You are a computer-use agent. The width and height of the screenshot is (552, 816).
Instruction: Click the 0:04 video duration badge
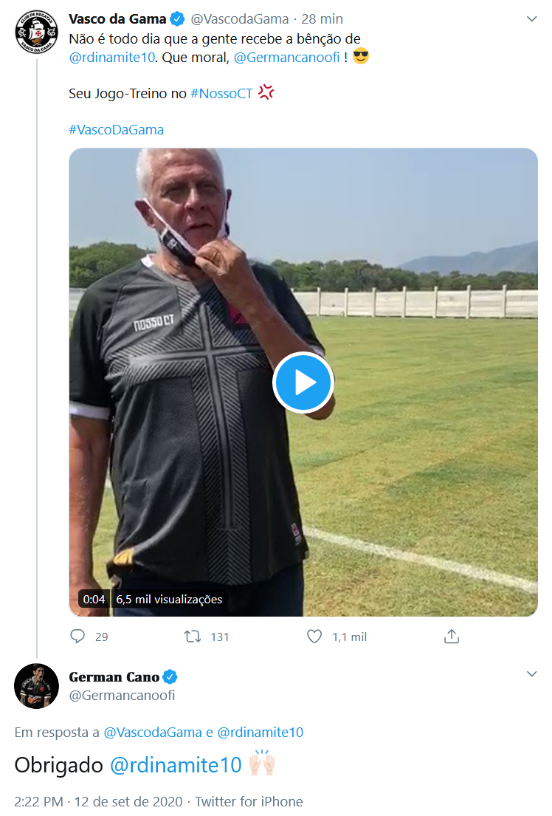94,600
